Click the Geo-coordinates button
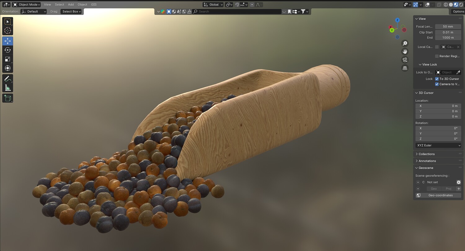This screenshot has width=465, height=251. click(x=438, y=195)
